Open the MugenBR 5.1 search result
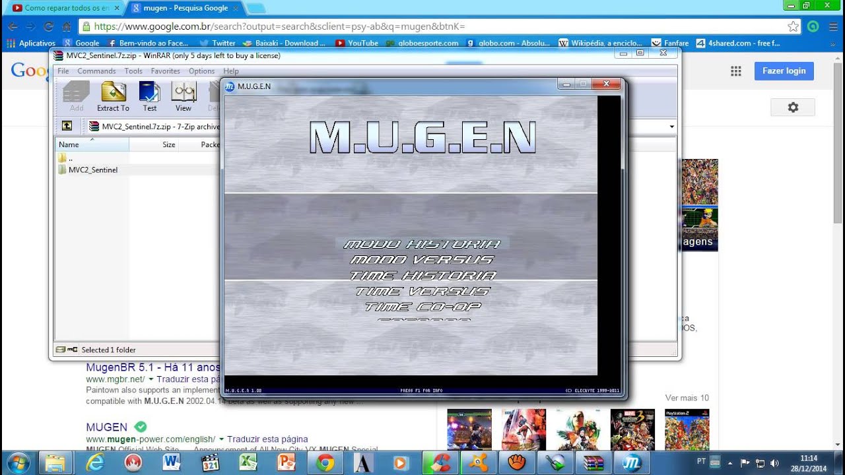This screenshot has width=845, height=475. (152, 367)
